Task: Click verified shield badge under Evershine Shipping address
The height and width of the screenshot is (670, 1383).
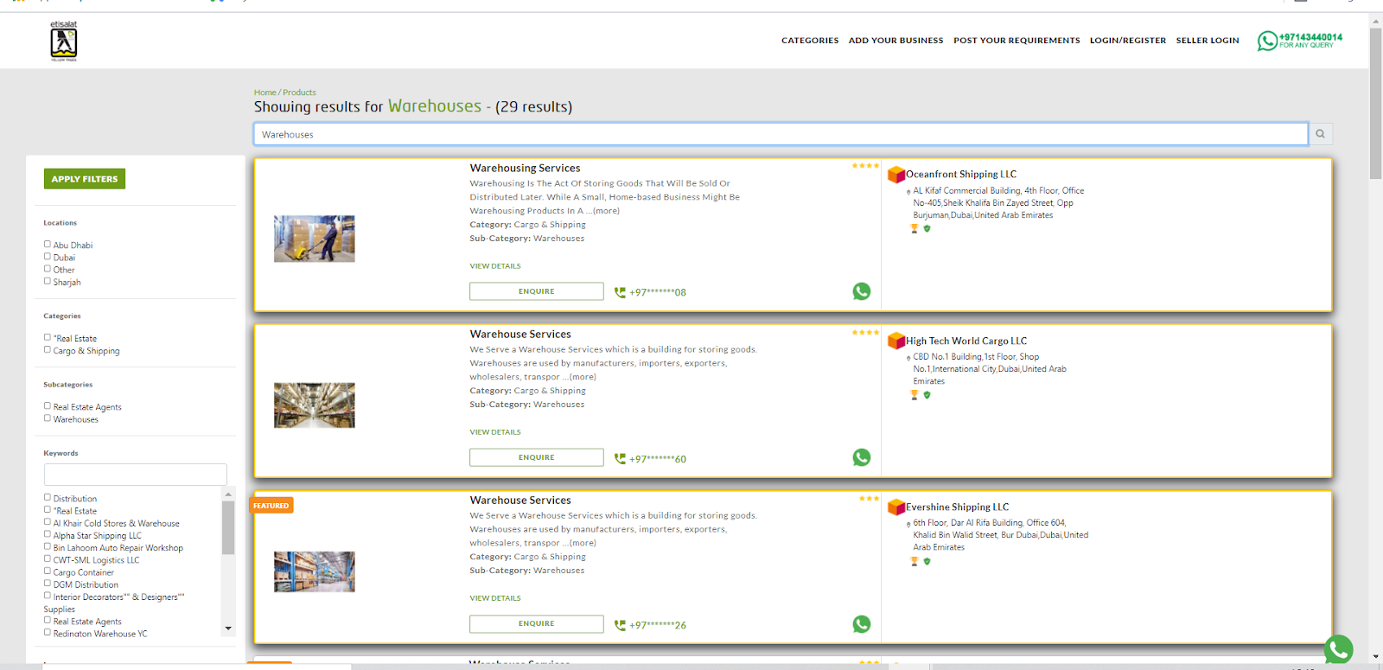Action: coord(927,561)
